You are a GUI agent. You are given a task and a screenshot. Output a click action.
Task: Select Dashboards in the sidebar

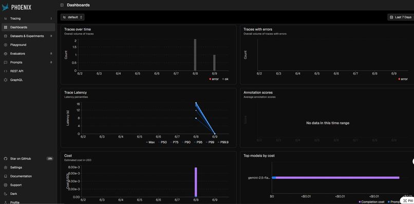pyautogui.click(x=28, y=27)
